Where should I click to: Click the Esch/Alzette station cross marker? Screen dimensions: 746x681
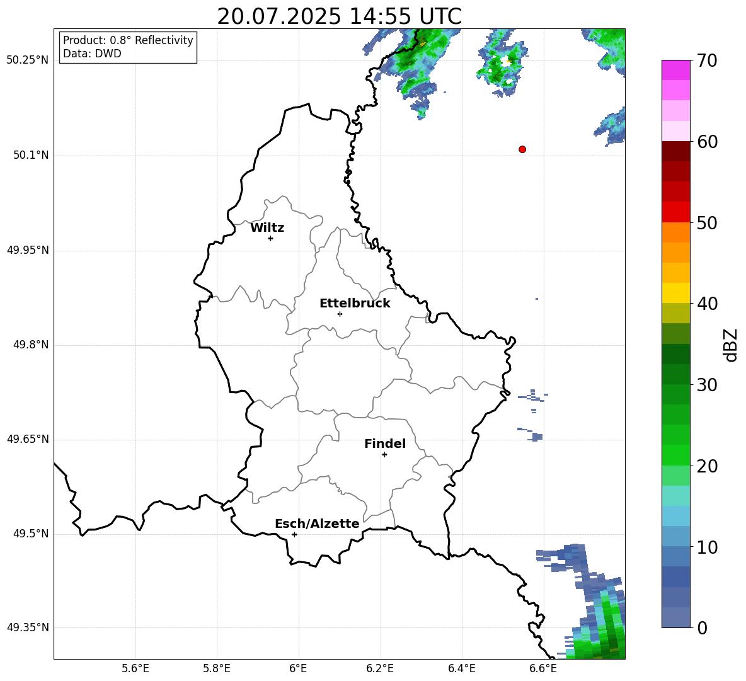[x=294, y=534]
